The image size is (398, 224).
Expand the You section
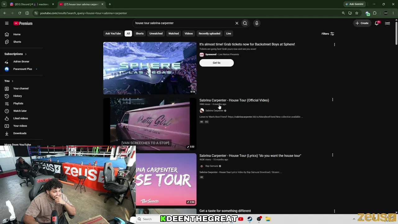pyautogui.click(x=9, y=81)
